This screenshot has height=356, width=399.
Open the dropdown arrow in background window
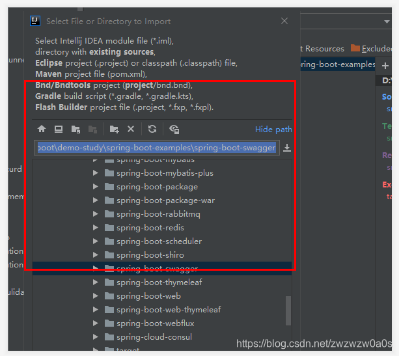[387, 21]
